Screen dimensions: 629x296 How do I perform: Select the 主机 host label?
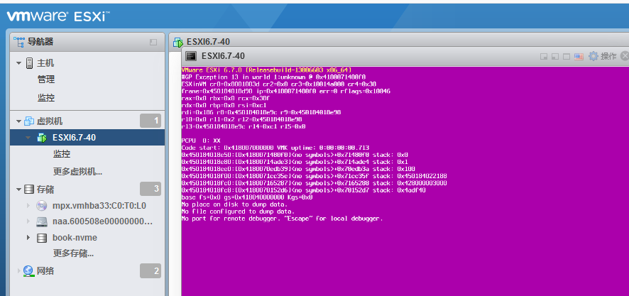pyautogui.click(x=45, y=63)
